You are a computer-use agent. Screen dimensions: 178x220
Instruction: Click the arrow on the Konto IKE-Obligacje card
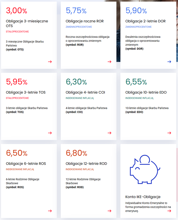169,211
